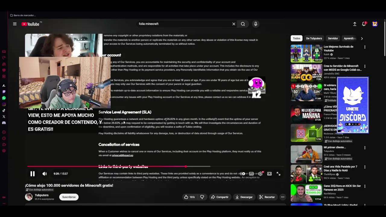Subscribe using the Suscribirse button
Viewport: 386px width, 217px height.
(x=69, y=197)
